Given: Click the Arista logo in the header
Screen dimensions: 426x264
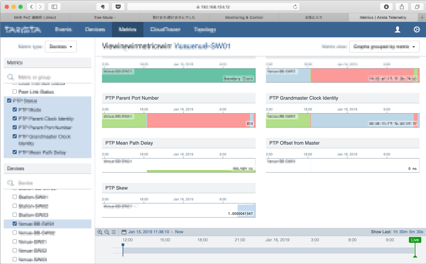Looking at the screenshot, I should click(x=23, y=29).
